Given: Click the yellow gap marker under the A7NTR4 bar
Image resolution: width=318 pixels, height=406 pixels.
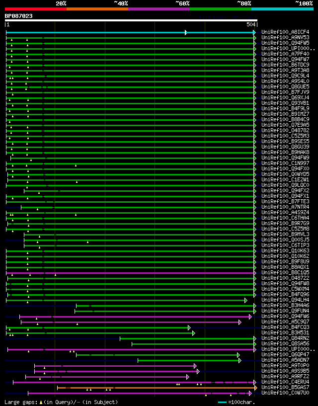Looking at the screenshot, I should point(38,209).
